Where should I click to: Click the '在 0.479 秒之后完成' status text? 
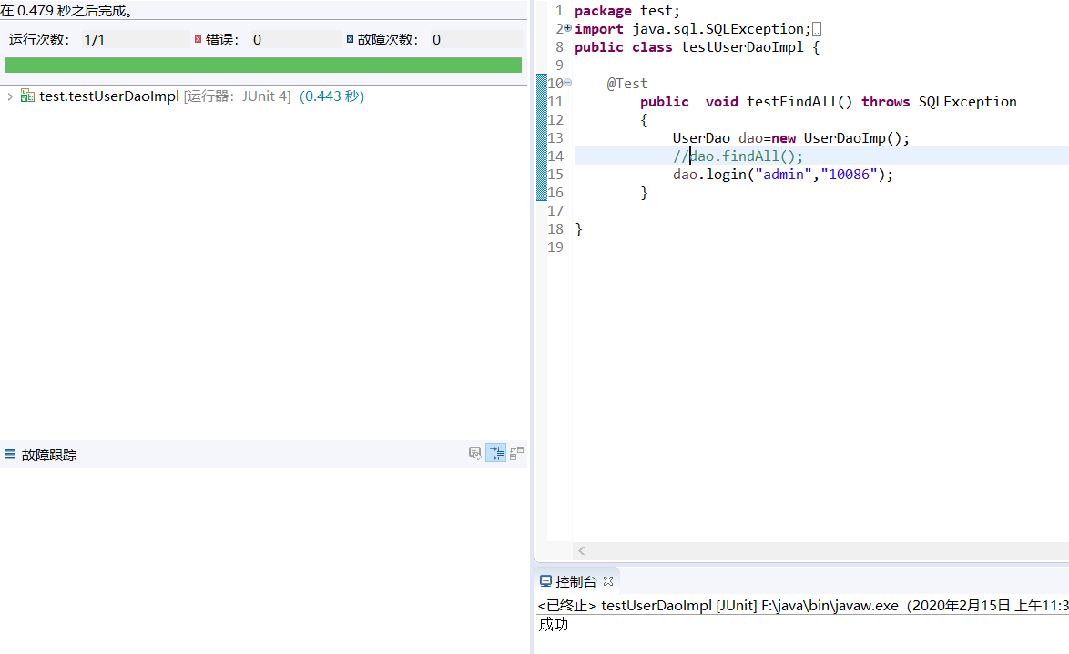pyautogui.click(x=66, y=11)
